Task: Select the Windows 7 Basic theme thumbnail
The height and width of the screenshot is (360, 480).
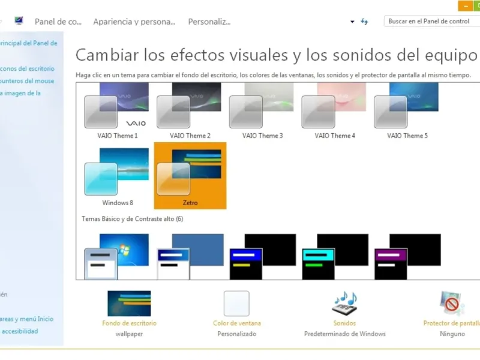Action: tap(116, 257)
